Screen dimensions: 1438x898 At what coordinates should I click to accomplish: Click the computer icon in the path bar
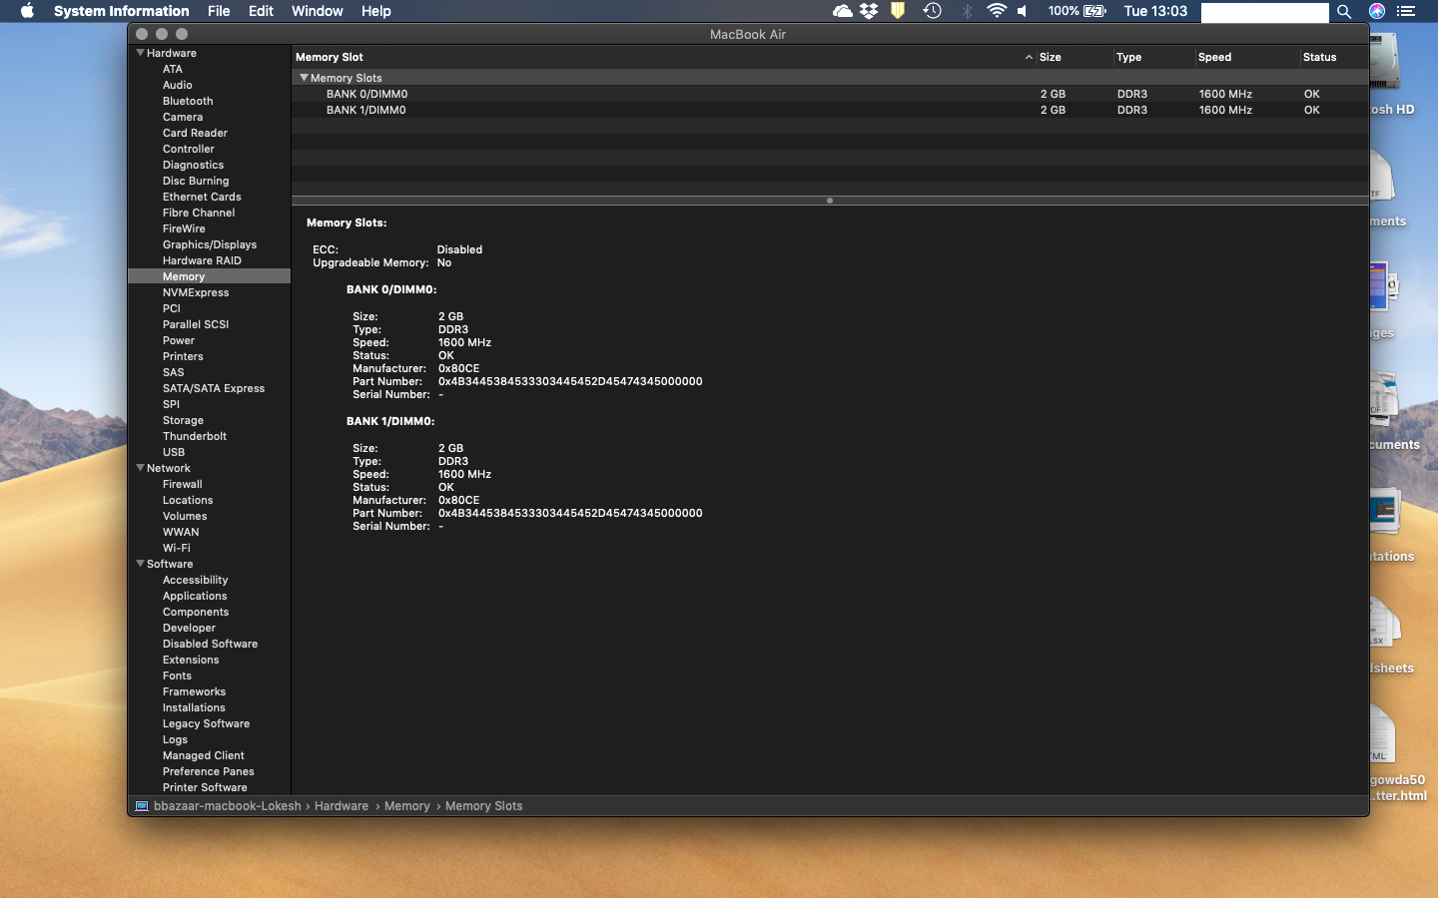click(142, 806)
